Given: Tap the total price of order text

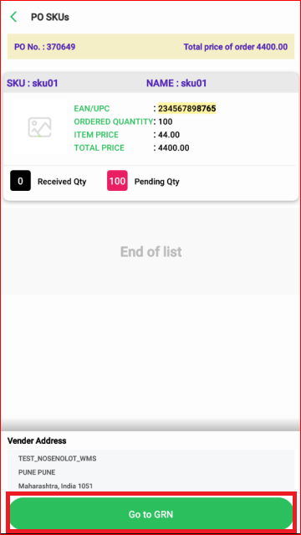Looking at the screenshot, I should pyautogui.click(x=236, y=47).
